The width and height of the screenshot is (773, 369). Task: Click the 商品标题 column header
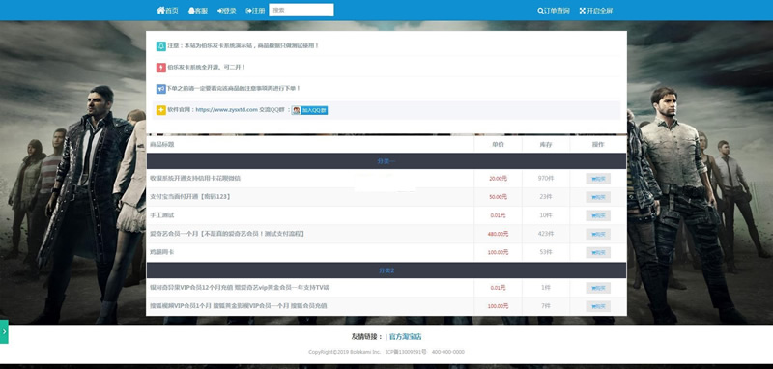pos(162,144)
